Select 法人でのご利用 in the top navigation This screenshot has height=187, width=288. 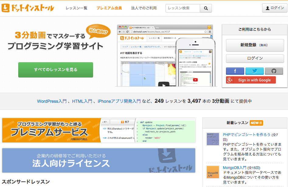pyautogui.click(x=144, y=8)
